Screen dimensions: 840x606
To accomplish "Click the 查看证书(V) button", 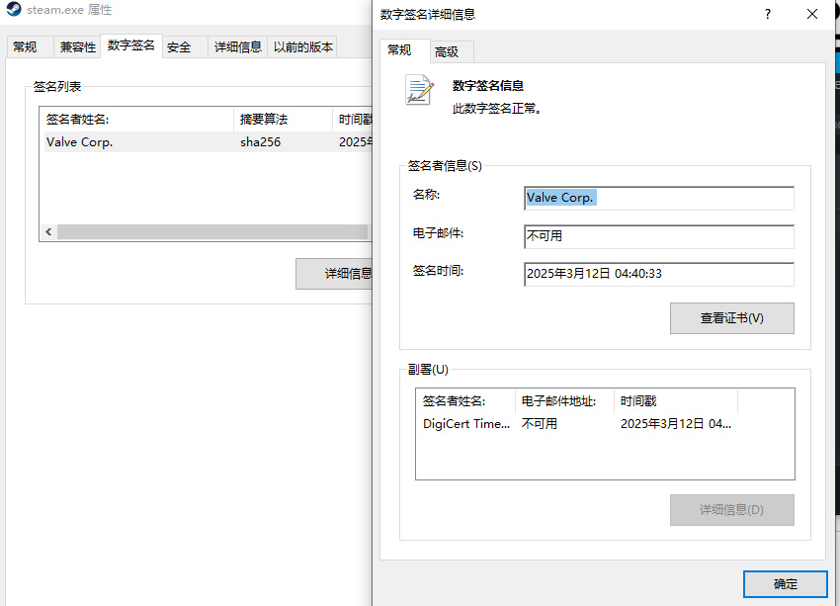I will coord(731,318).
